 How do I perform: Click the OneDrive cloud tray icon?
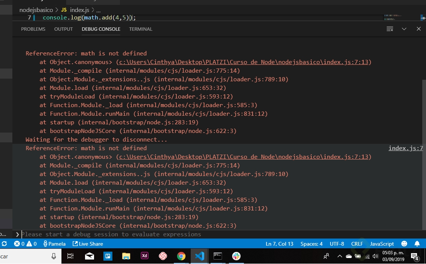tap(349, 256)
